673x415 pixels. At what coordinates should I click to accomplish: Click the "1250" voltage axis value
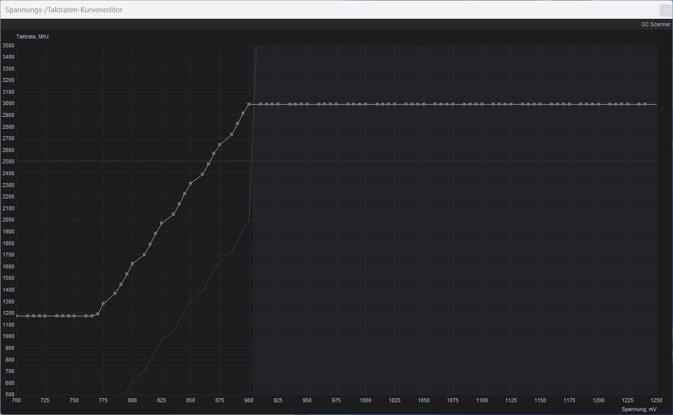point(657,400)
